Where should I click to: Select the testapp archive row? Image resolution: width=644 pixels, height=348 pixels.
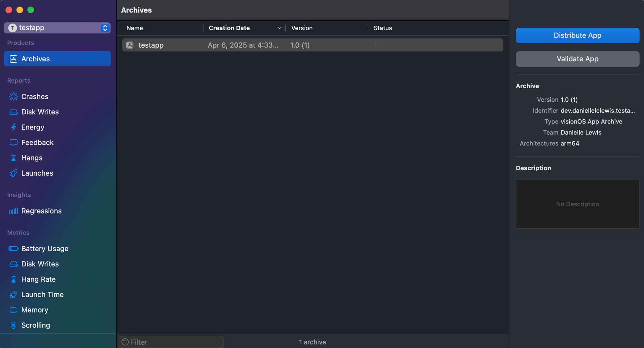coord(312,45)
